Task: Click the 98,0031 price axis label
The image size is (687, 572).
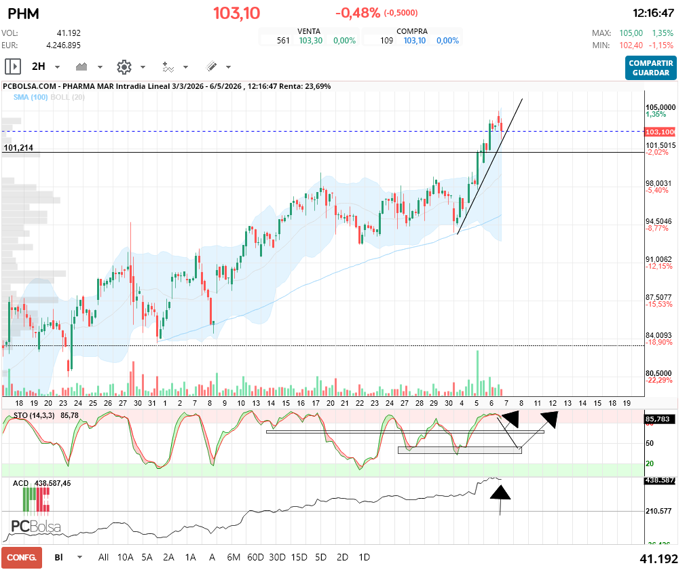Action: click(x=658, y=183)
